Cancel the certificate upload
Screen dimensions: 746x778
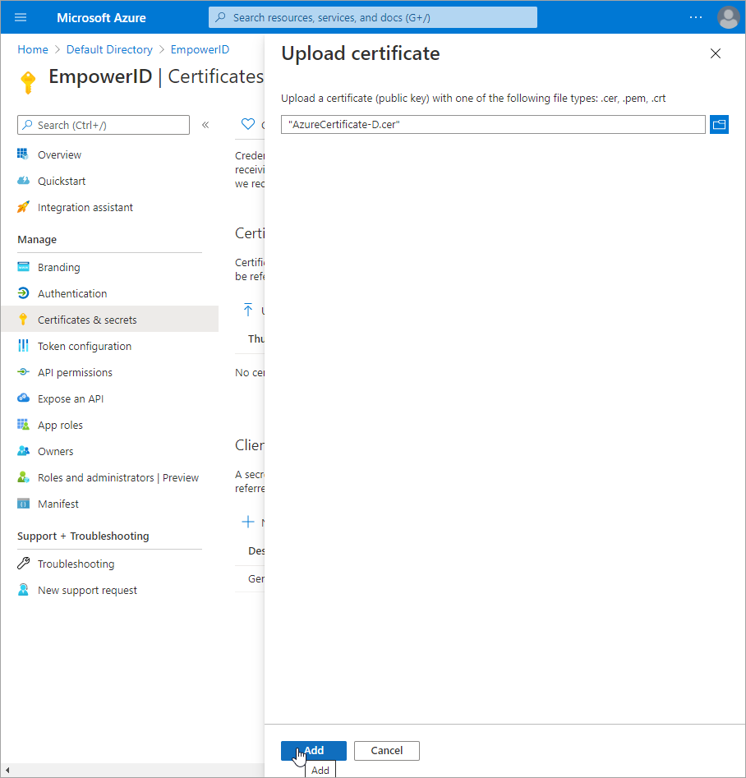pyautogui.click(x=386, y=750)
